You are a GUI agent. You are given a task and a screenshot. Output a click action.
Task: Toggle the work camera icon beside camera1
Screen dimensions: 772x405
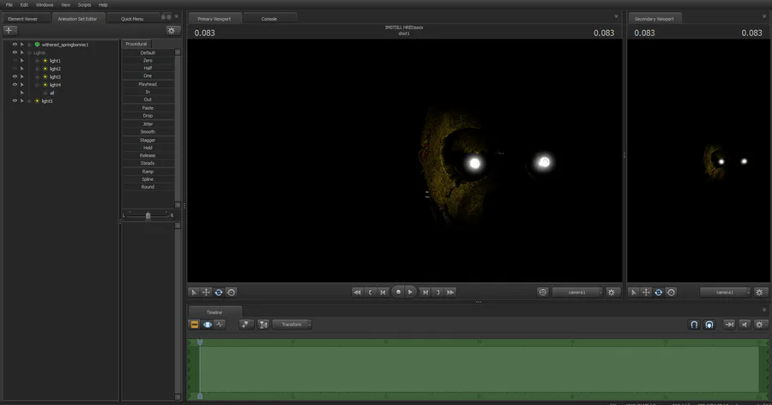tap(543, 293)
